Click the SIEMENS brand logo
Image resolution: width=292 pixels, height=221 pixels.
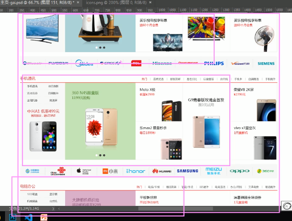click(x=266, y=64)
